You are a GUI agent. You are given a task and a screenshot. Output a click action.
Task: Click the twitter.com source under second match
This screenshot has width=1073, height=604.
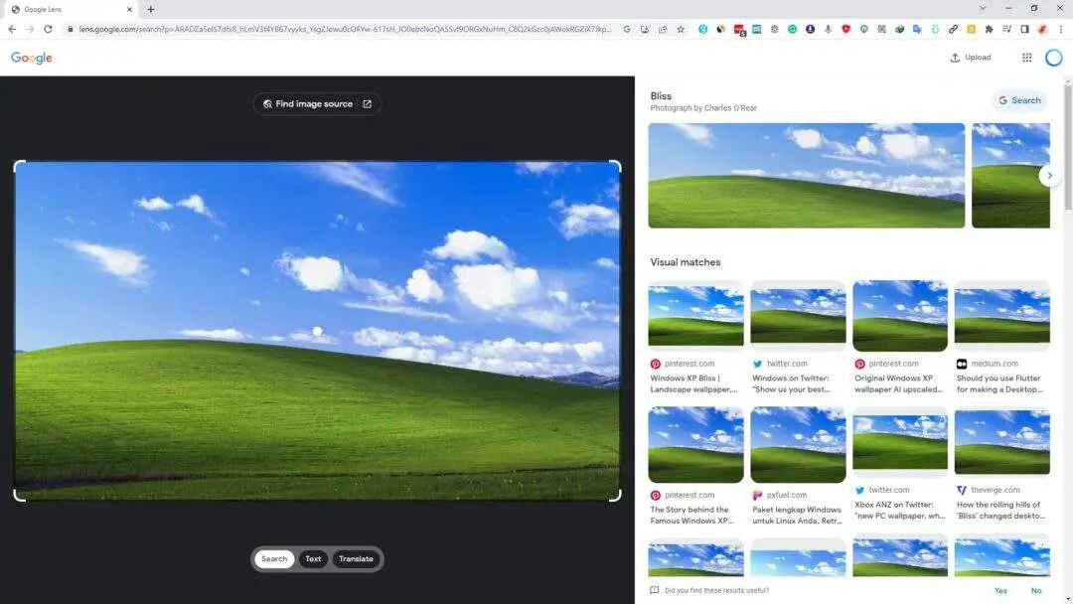787,364
